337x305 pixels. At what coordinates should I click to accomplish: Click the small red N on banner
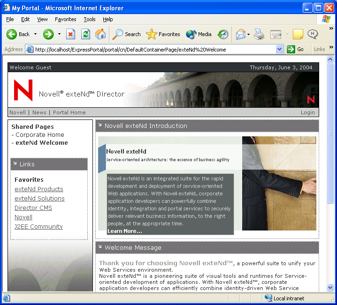coord(311,99)
